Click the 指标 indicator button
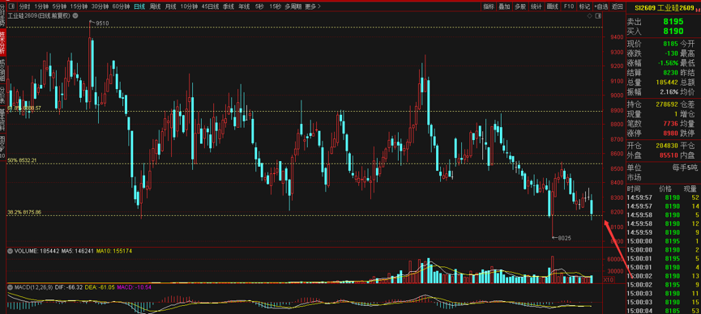Screen dimensions: 701x314 [489, 6]
